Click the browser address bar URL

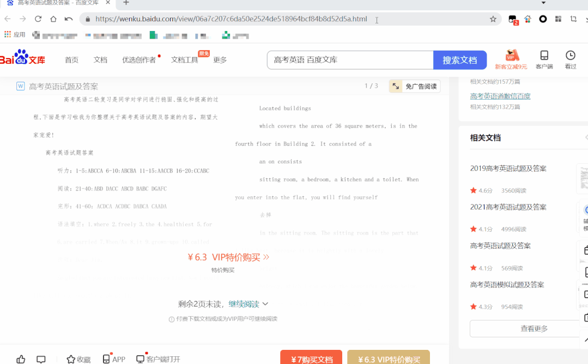231,19
